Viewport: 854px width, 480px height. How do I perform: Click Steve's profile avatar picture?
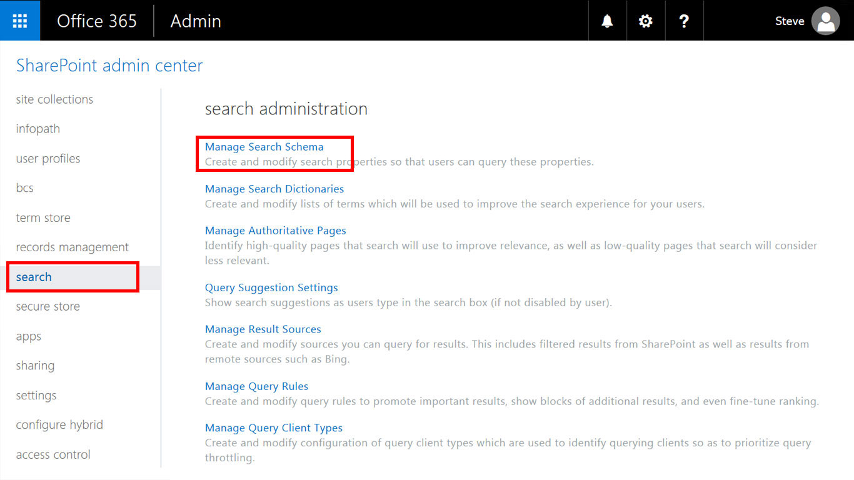[825, 21]
